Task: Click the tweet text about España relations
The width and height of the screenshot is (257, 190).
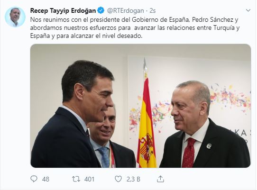Action: (x=135, y=28)
